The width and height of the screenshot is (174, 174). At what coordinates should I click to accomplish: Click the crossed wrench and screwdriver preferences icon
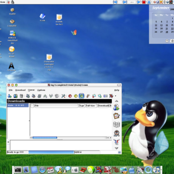tap(64, 96)
